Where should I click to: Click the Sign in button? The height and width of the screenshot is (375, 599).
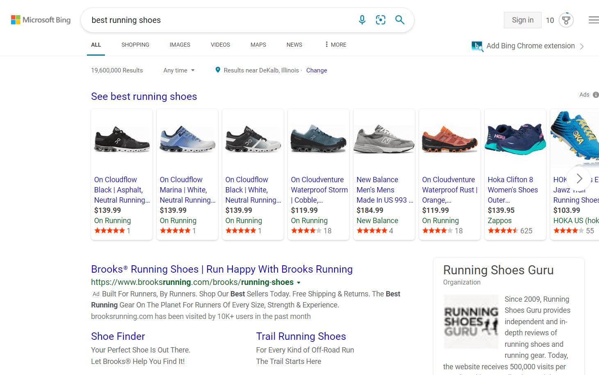tap(522, 20)
